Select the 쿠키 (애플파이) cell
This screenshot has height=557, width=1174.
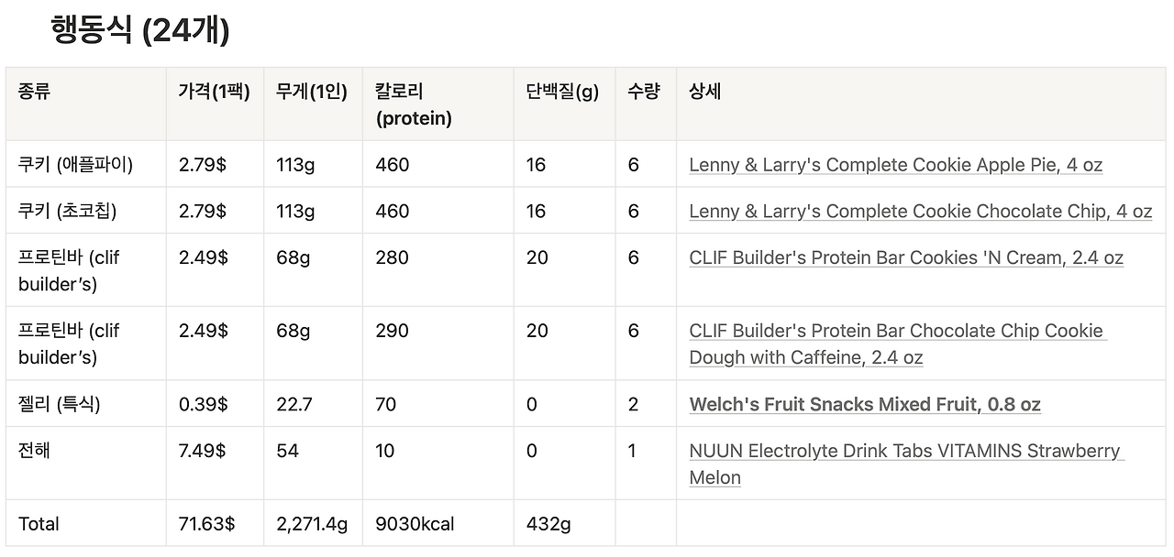[86, 165]
